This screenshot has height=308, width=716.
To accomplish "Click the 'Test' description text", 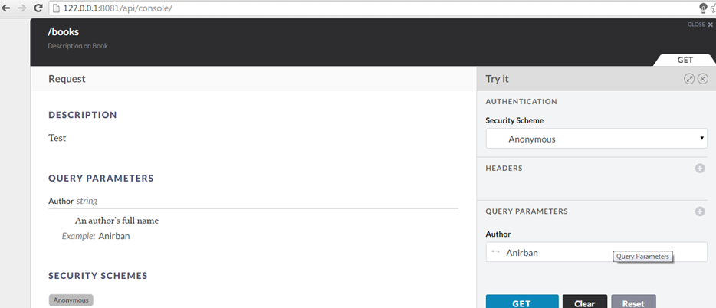I will click(x=57, y=138).
